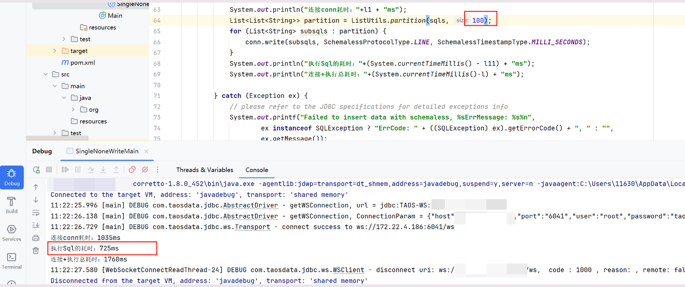Toggle scroll to end of console
This screenshot has height=287, width=685.
[36, 225]
